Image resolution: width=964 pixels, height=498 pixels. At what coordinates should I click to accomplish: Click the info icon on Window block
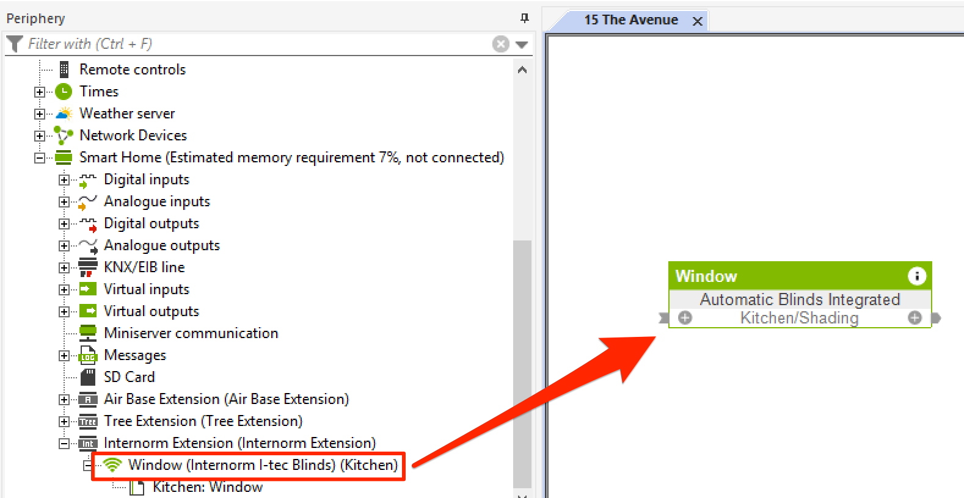(x=916, y=276)
